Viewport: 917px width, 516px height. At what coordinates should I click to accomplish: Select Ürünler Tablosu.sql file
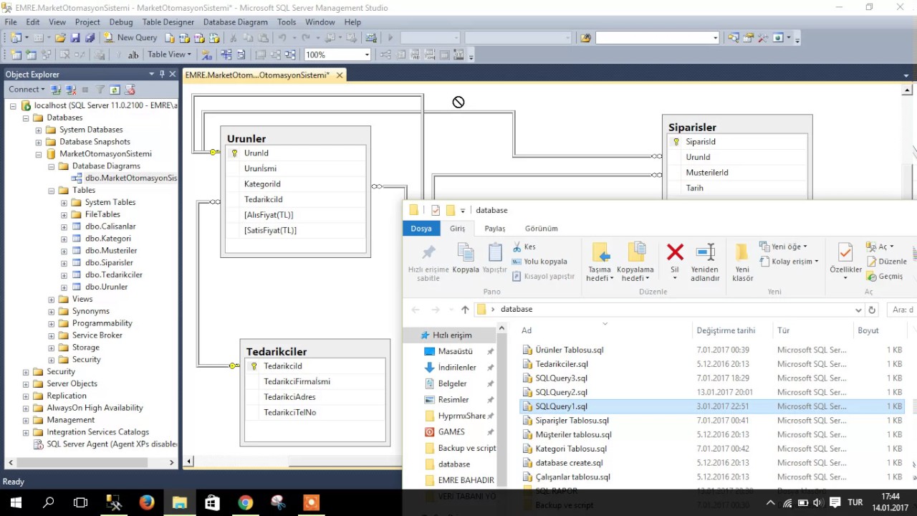tap(569, 350)
